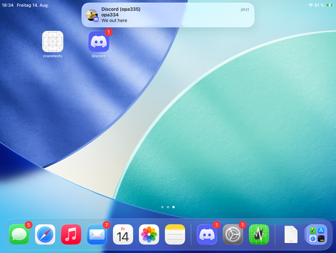Open the Photos app in dock

(x=149, y=235)
